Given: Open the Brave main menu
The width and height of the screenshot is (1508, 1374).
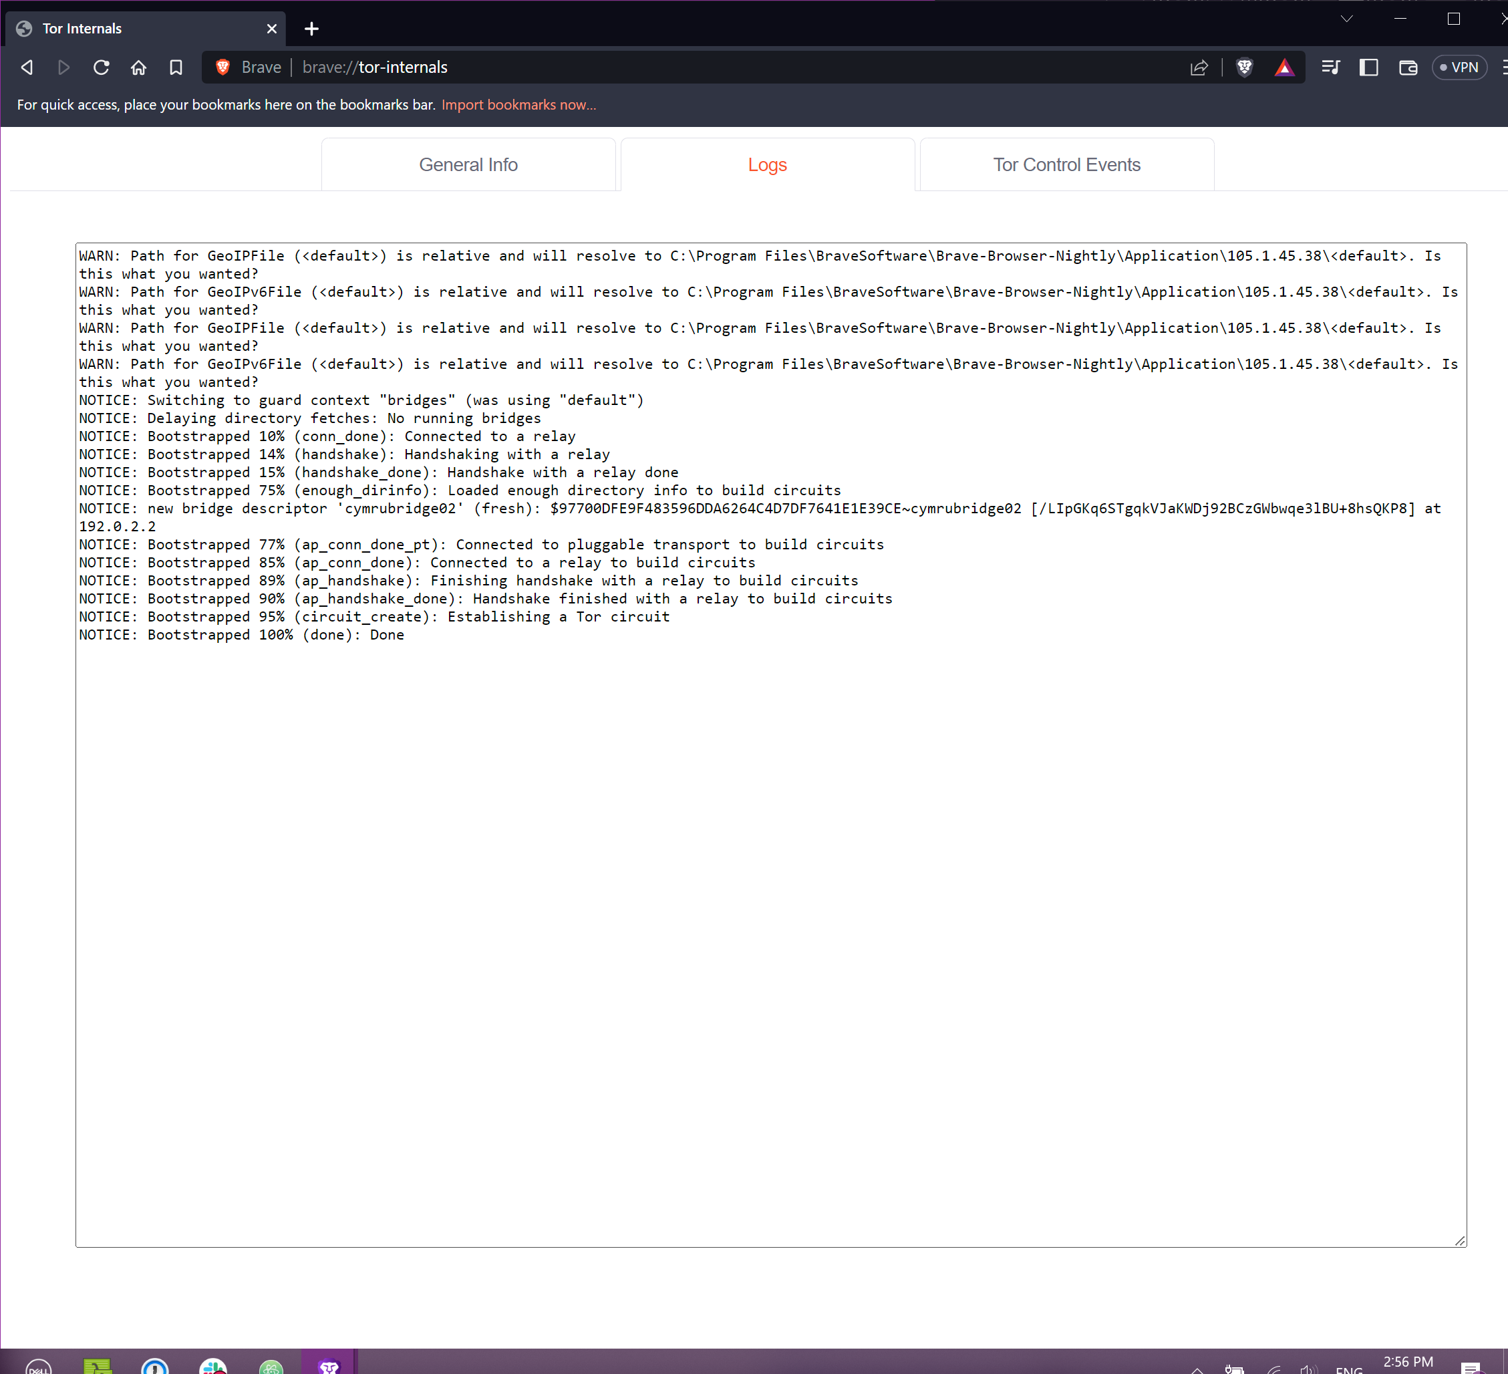Looking at the screenshot, I should click(1503, 67).
